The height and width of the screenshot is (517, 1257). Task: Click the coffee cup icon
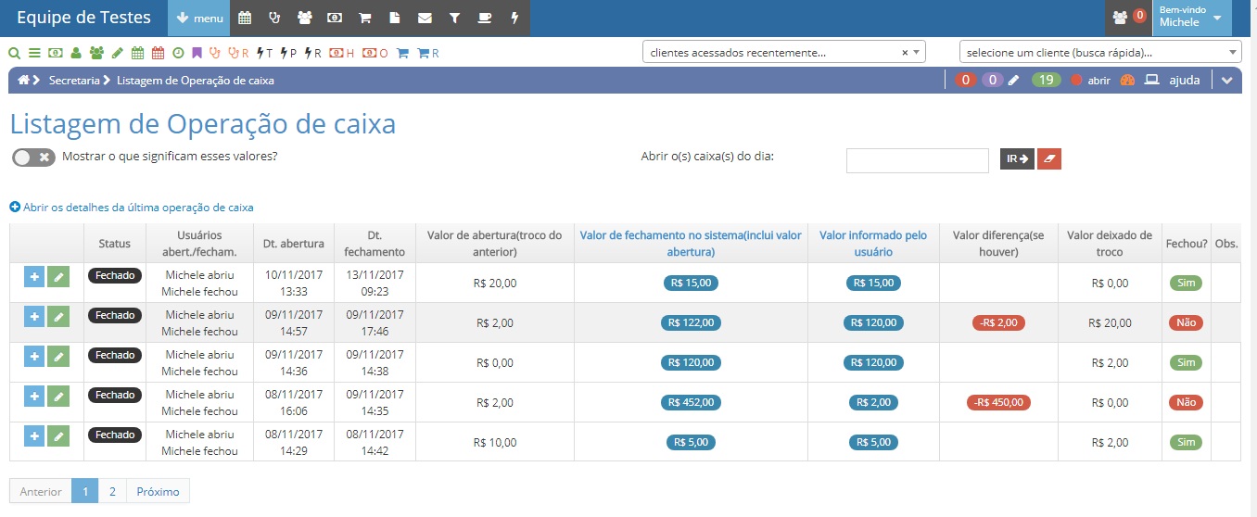tap(484, 18)
